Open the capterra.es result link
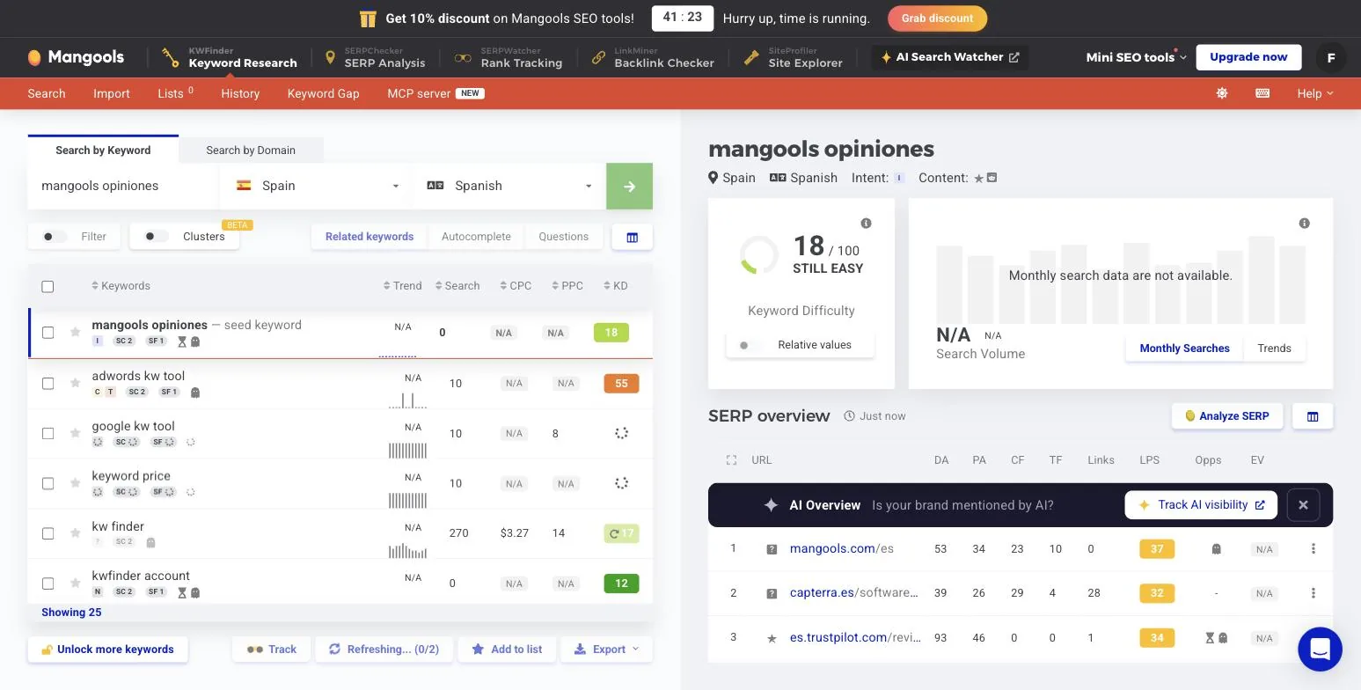1361x690 pixels. [853, 593]
